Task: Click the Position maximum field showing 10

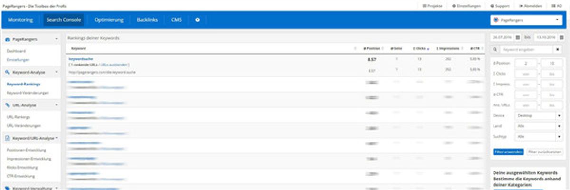Action: (552, 63)
